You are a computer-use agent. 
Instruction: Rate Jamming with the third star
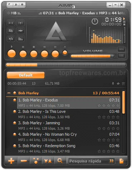click(108, 129)
